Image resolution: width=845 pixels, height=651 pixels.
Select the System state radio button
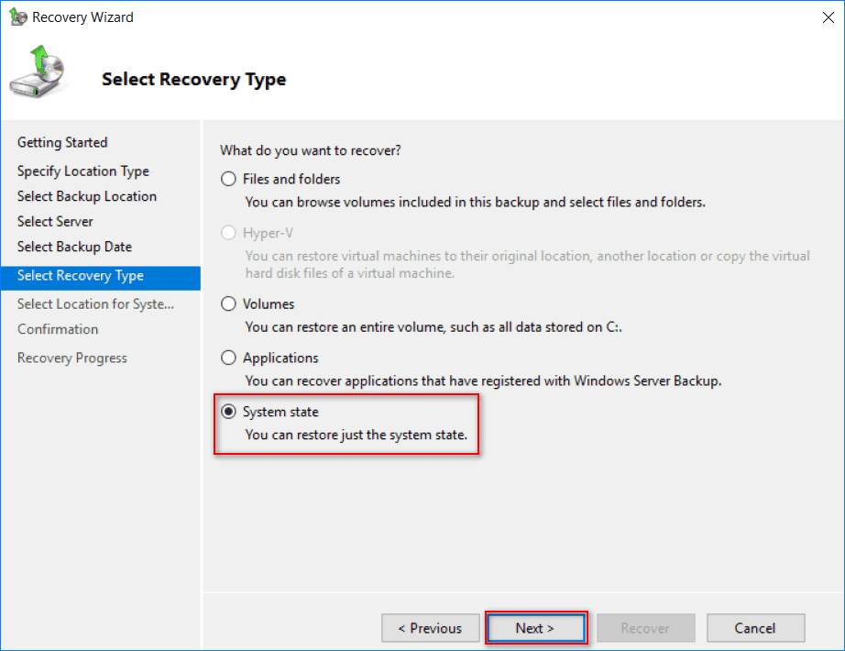229,412
